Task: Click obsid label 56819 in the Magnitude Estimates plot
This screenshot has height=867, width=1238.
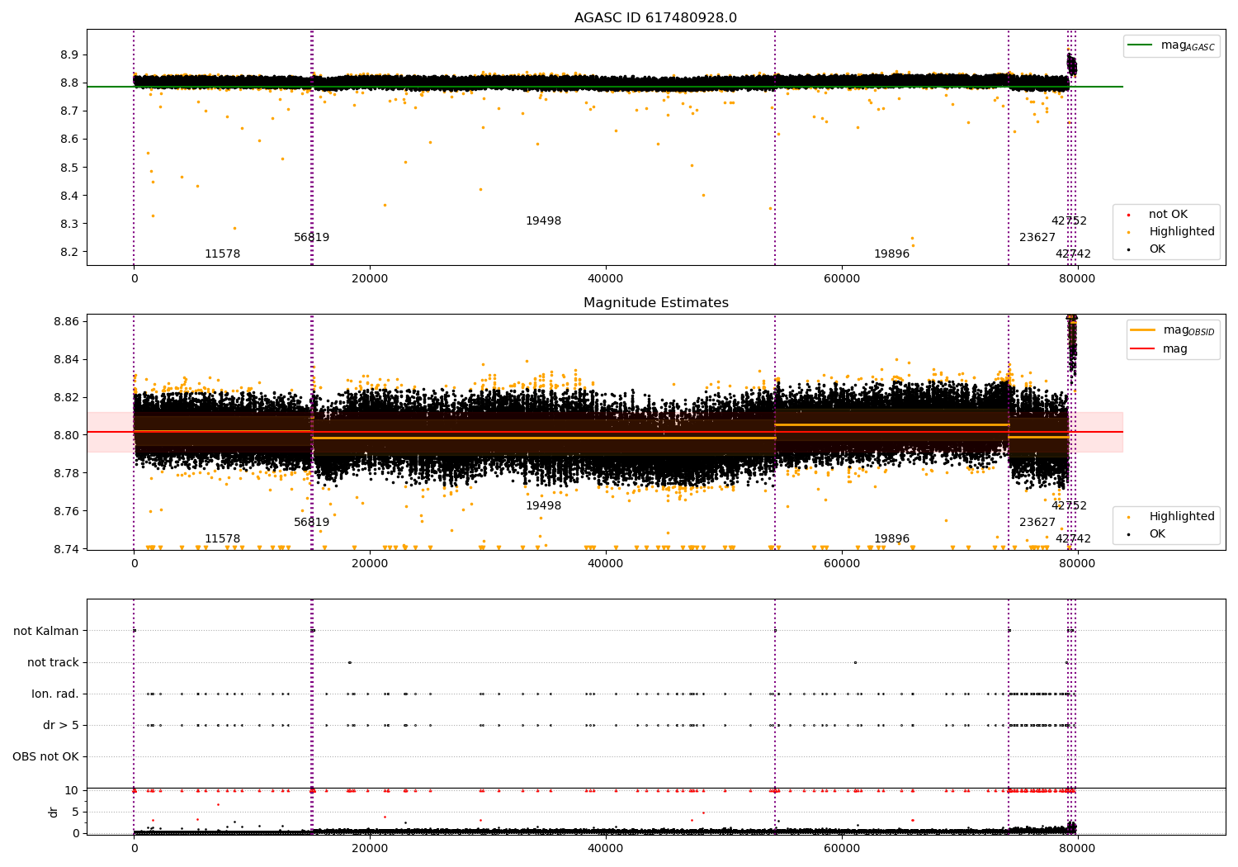Action: [311, 523]
